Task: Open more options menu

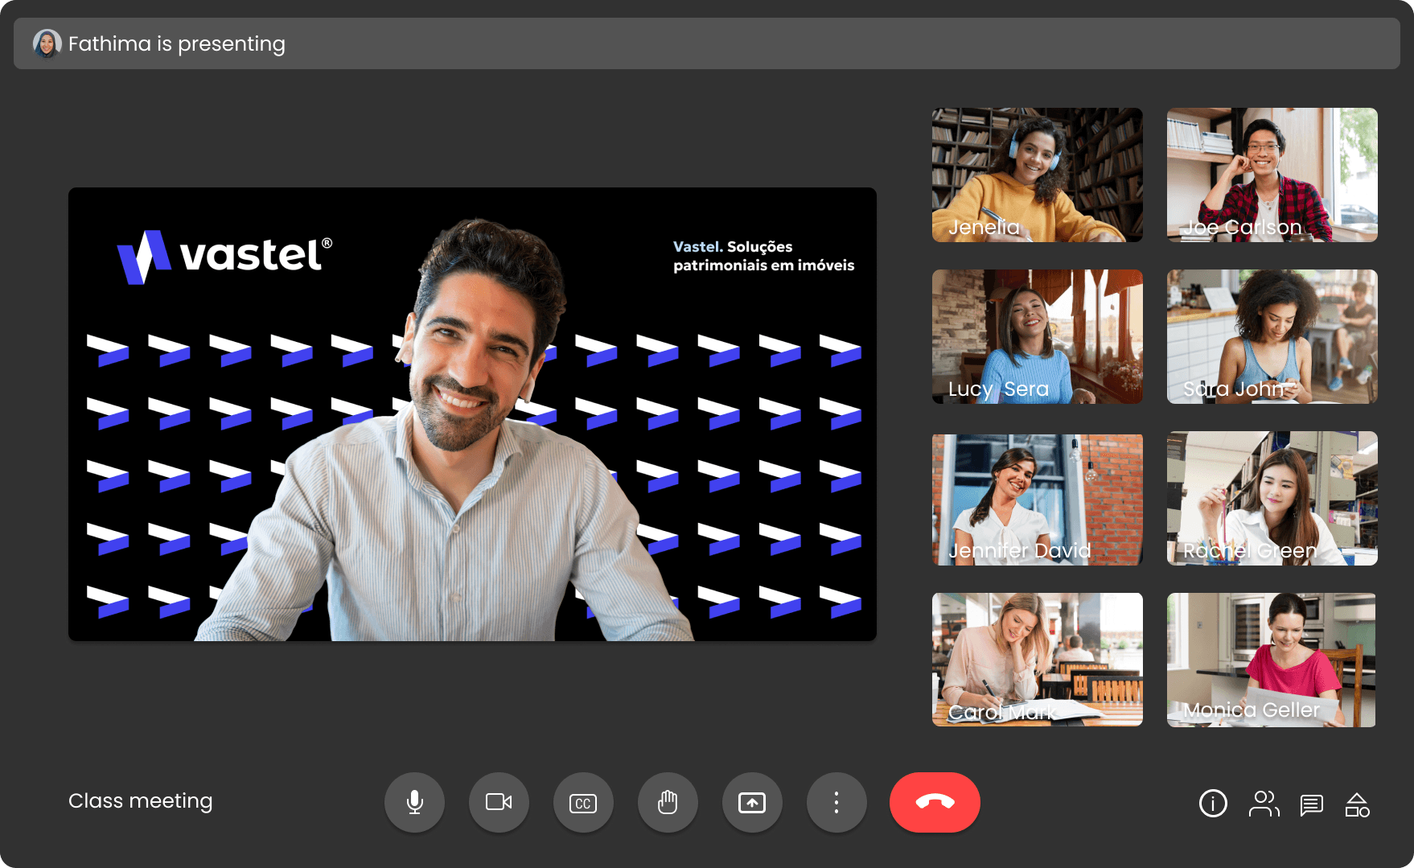Action: pos(836,802)
